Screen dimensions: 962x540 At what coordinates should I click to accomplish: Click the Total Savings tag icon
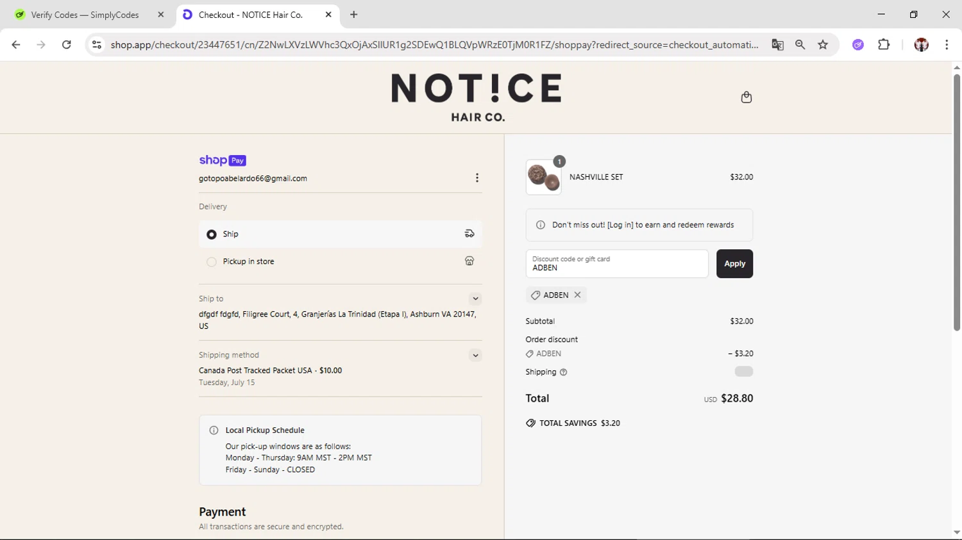(530, 423)
